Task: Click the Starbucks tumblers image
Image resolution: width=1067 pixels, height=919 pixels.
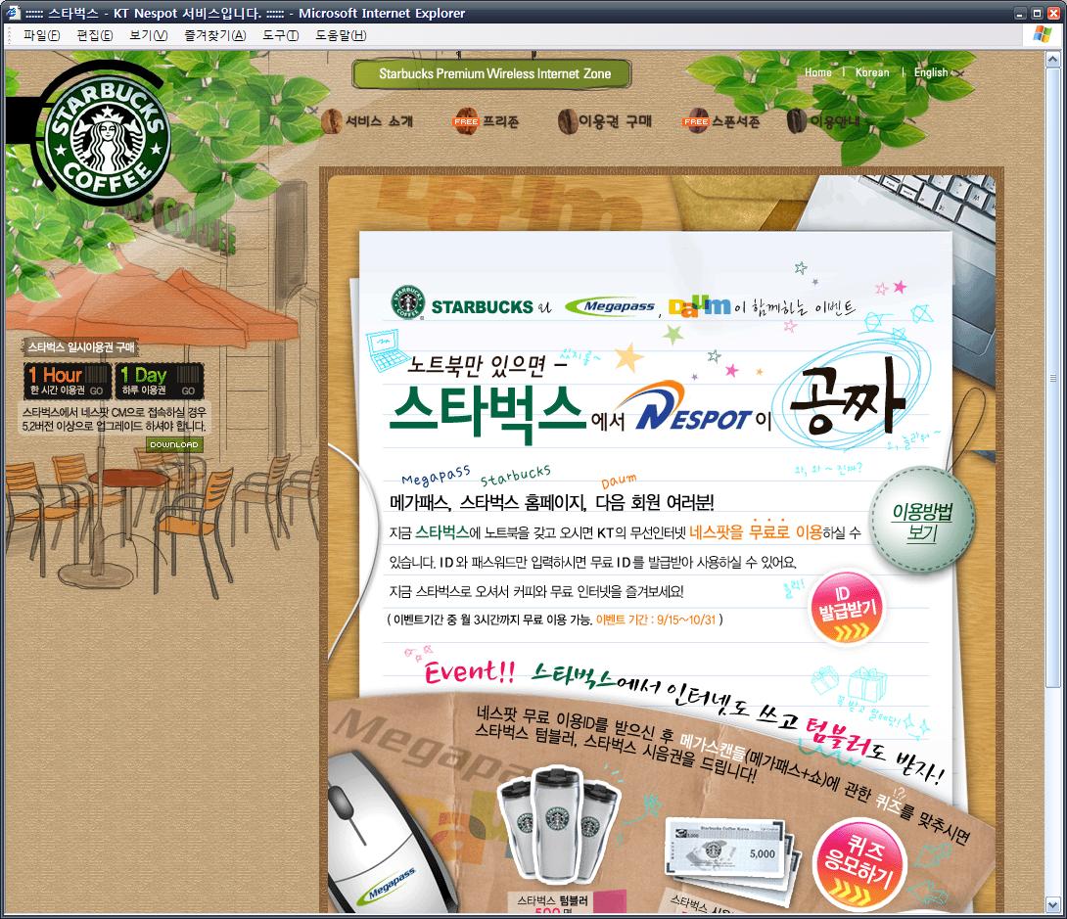Action: 558,824
